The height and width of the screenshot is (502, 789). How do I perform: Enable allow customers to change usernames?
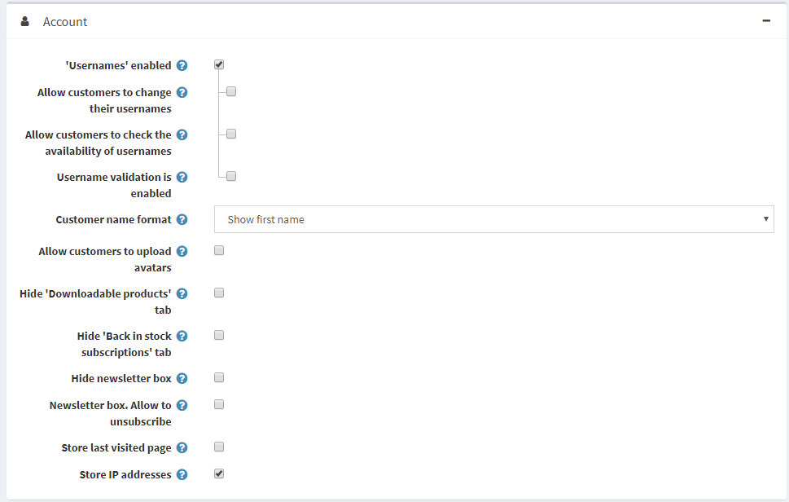231,91
